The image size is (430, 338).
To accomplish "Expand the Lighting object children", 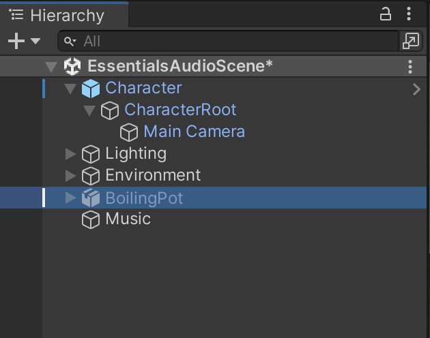I will click(70, 154).
